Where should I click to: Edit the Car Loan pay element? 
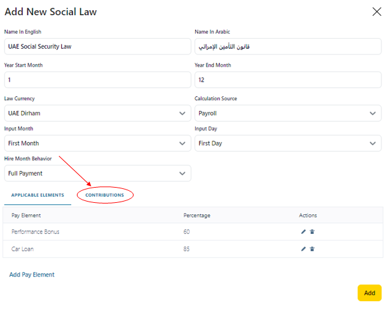tap(303, 249)
